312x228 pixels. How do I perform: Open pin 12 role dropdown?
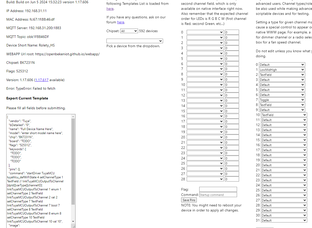(205, 95)
